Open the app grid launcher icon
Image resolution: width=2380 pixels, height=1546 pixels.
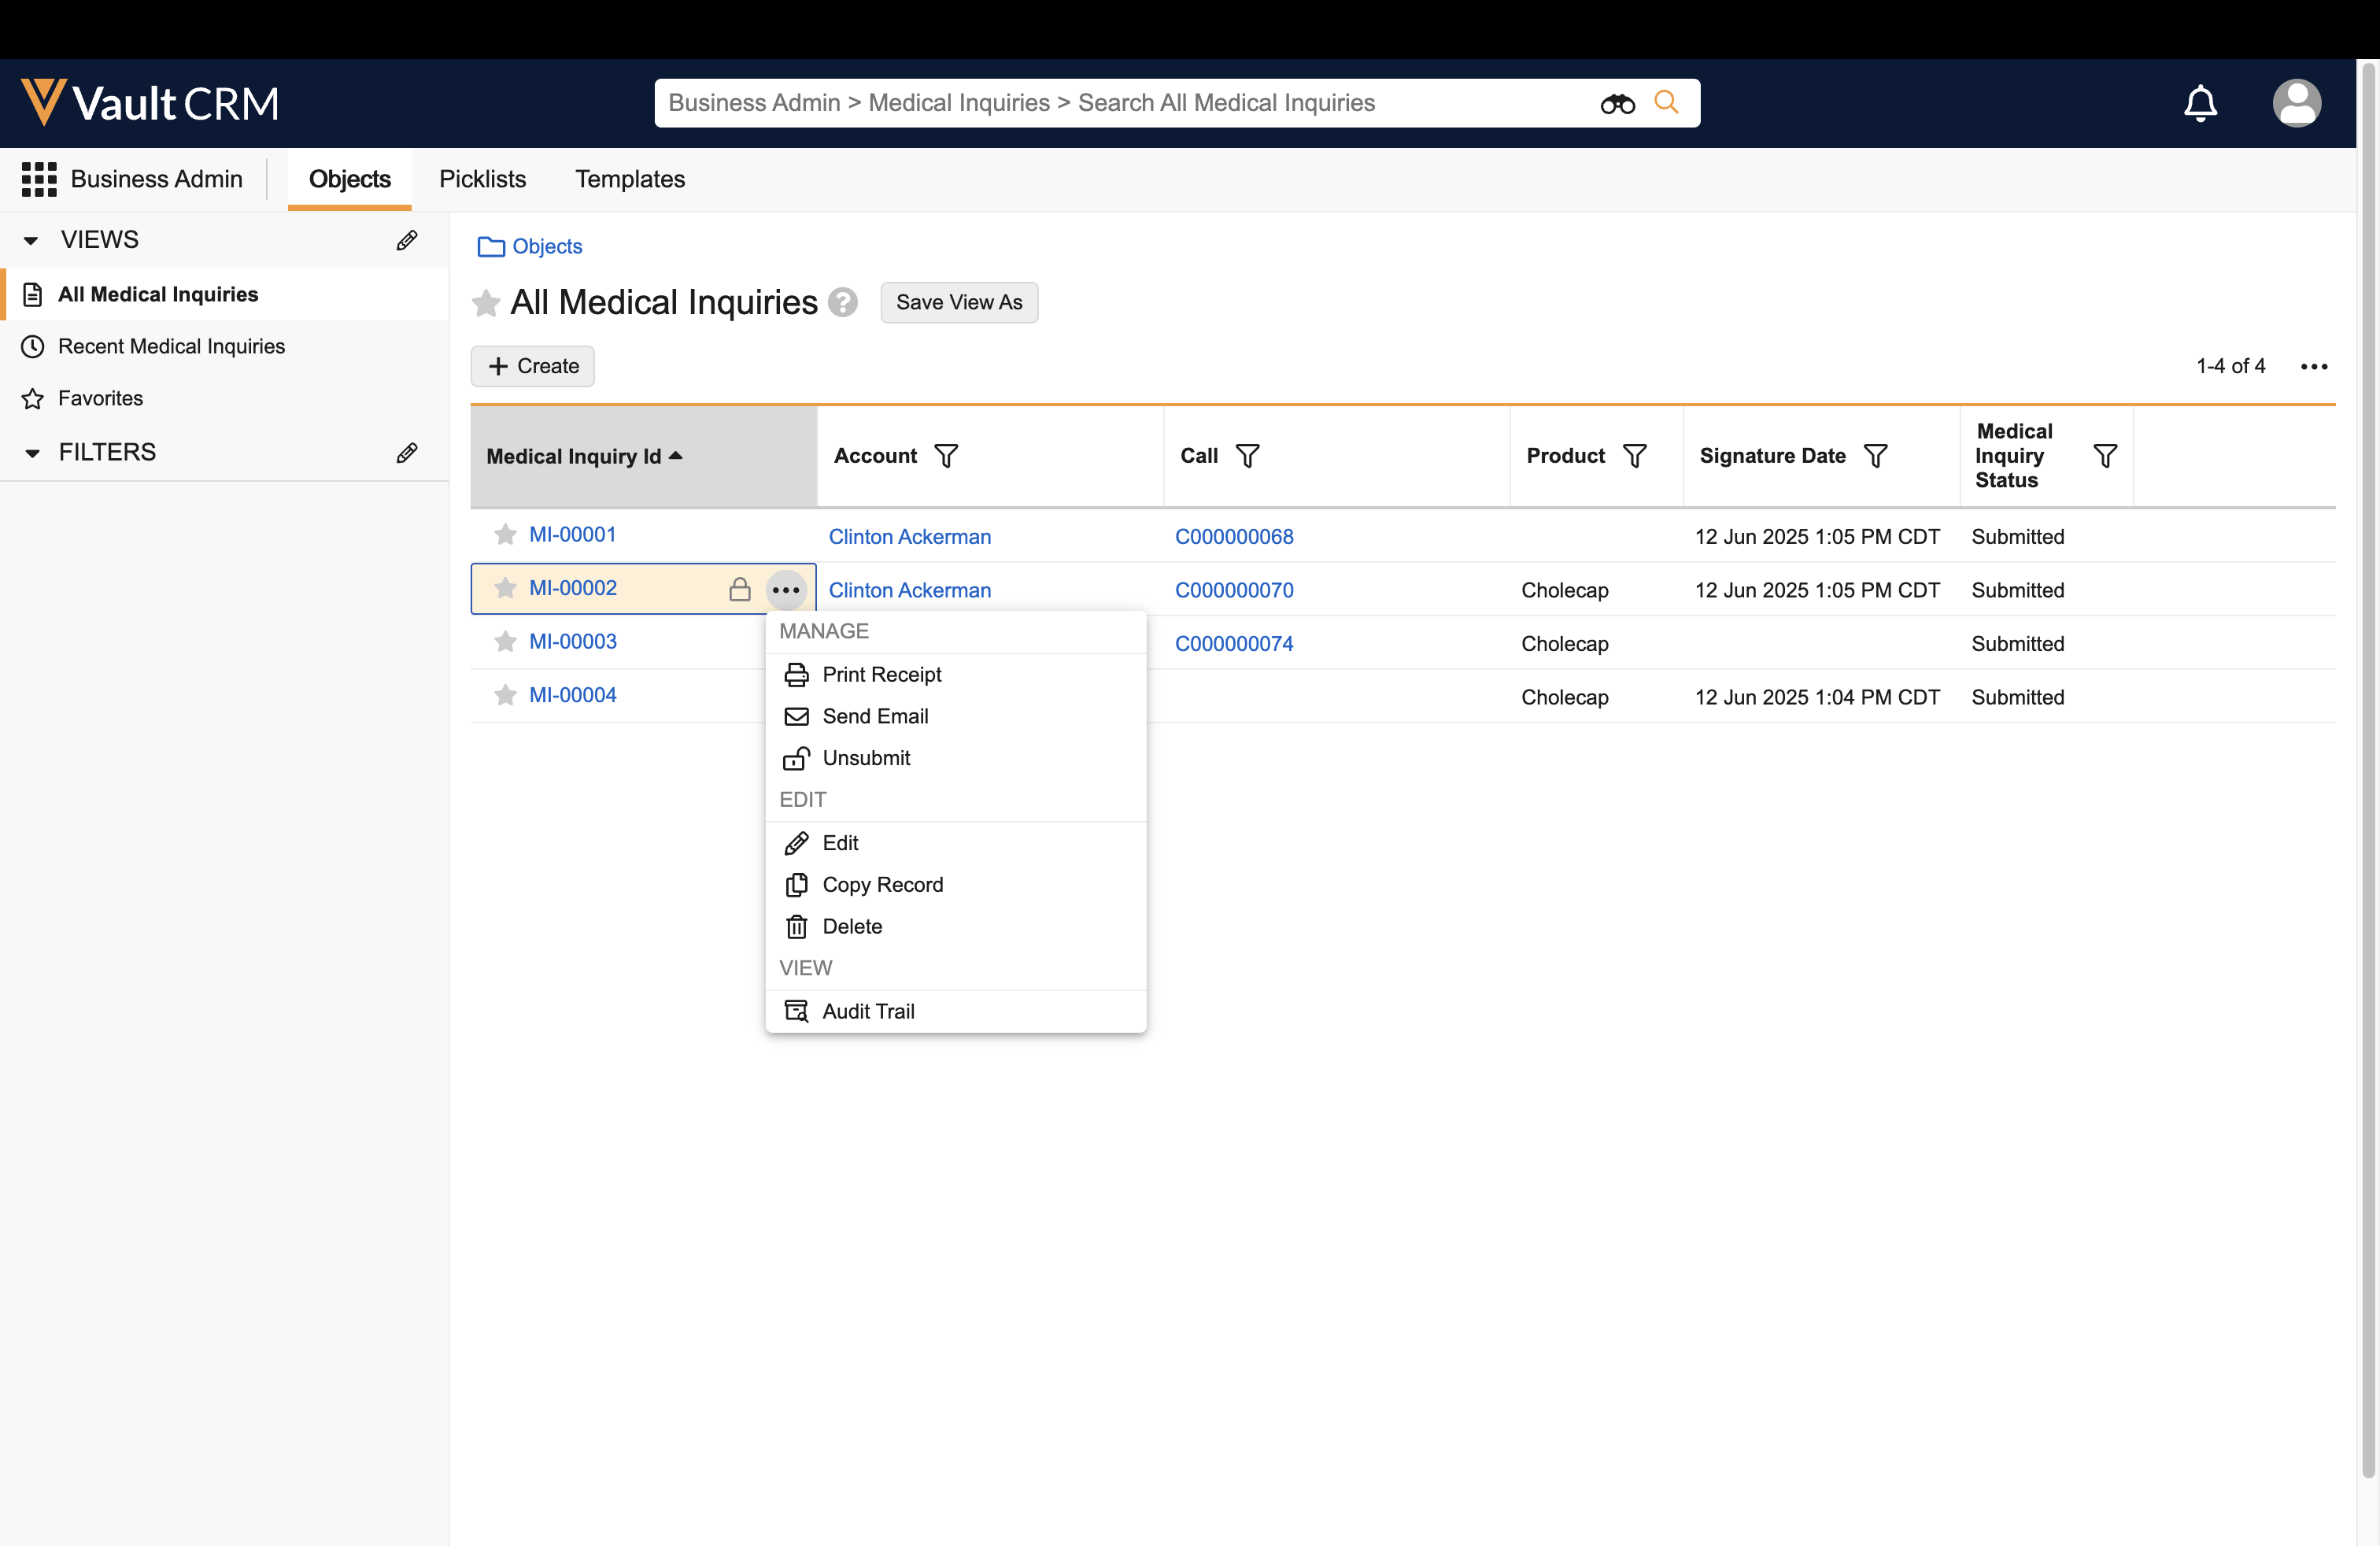tap(39, 179)
